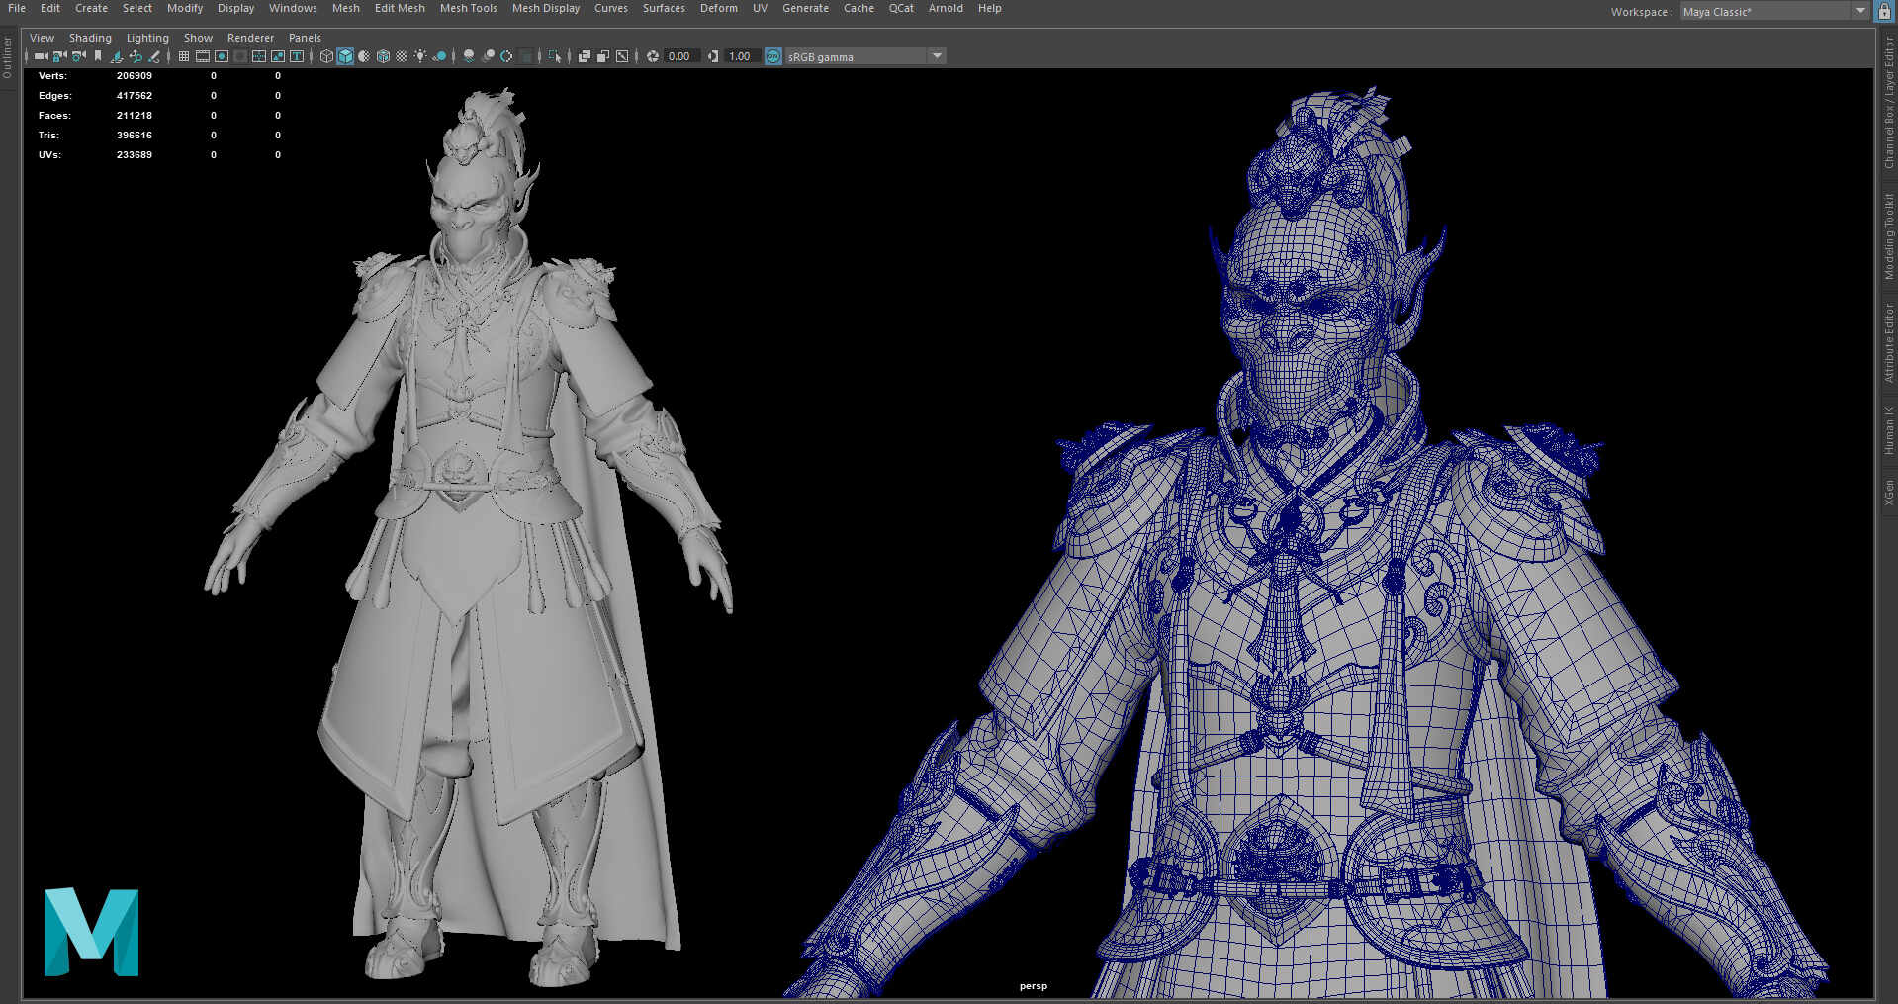Open the Generate menu
The width and height of the screenshot is (1898, 1004).
(805, 8)
